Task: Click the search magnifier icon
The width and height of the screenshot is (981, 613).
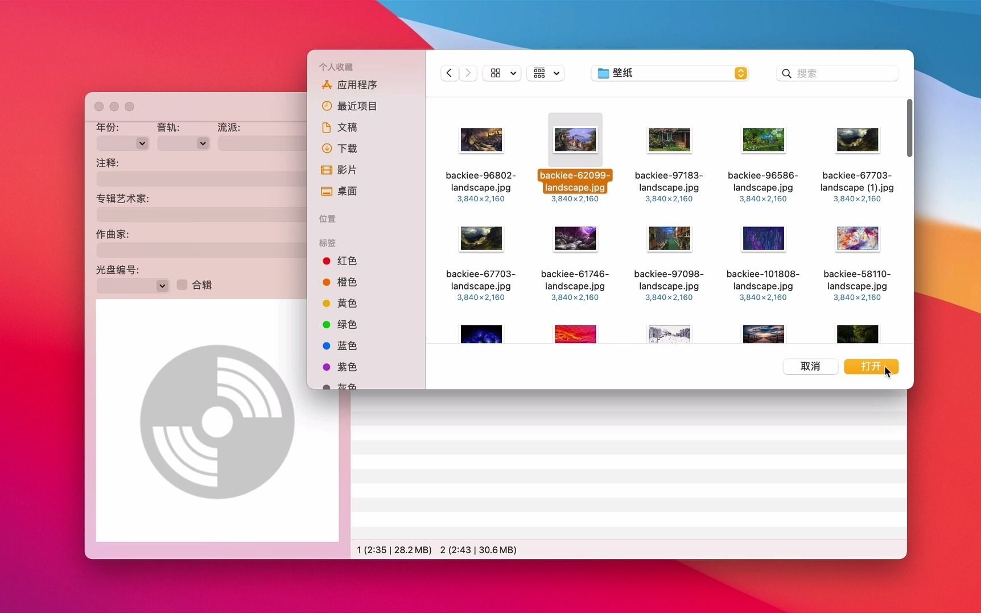Action: click(786, 73)
